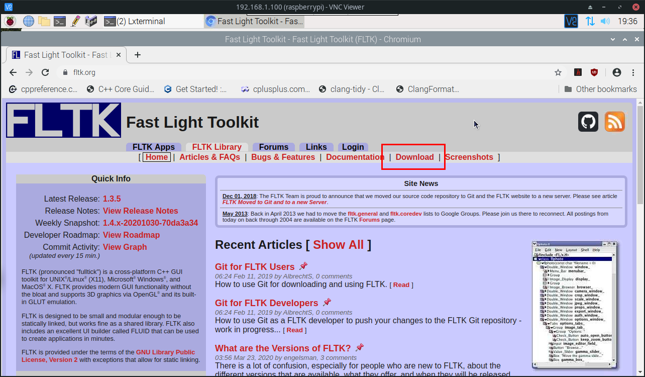This screenshot has height=377, width=645.
Task: Click View Graph link
Action: pos(125,247)
